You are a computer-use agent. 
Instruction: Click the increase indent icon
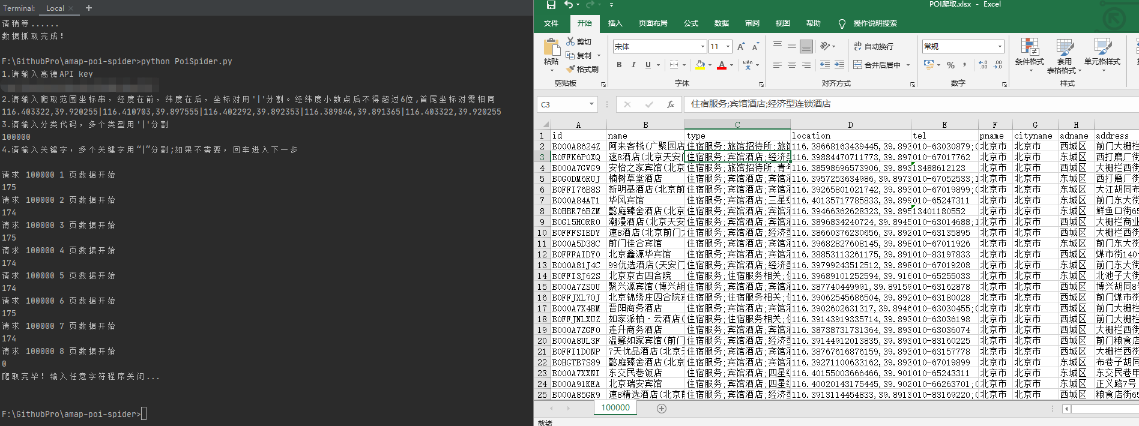pyautogui.click(x=839, y=65)
